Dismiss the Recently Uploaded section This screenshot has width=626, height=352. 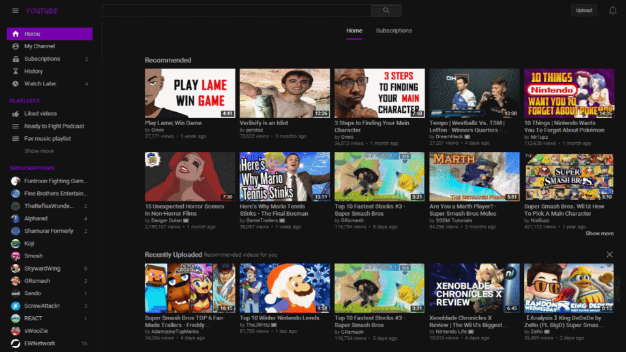[609, 255]
